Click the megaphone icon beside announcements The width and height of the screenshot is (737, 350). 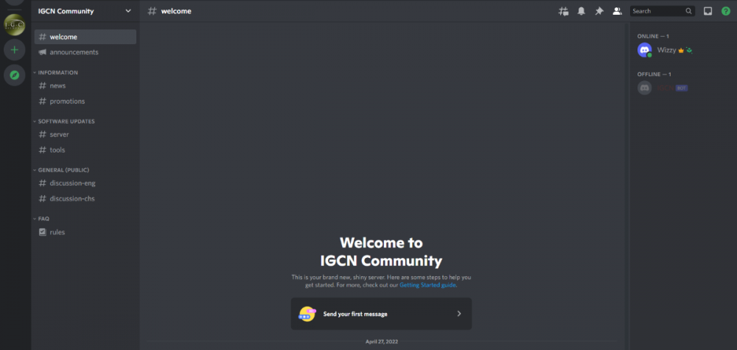click(x=42, y=52)
